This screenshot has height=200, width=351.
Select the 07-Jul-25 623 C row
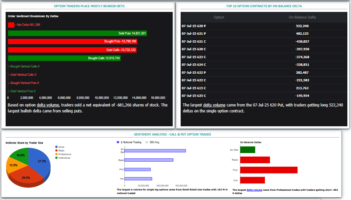pos(264,57)
